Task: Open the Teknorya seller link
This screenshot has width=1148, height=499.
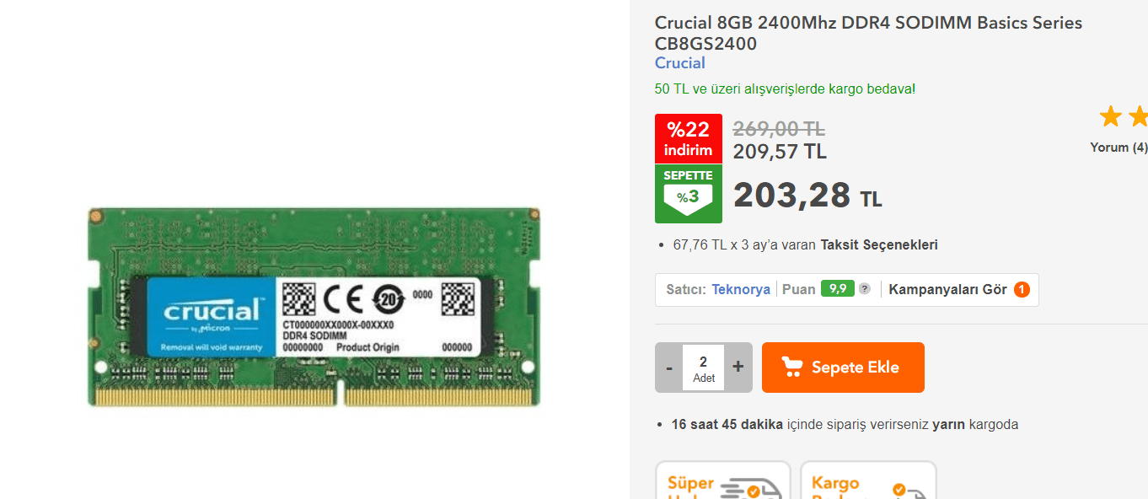Action: click(741, 289)
